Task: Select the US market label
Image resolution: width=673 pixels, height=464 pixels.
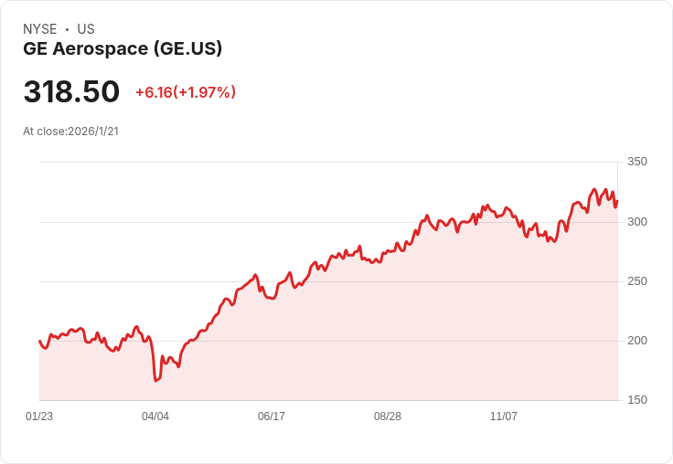Action: pos(86,29)
